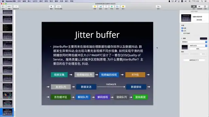Screen dimensions: 209x117
Task: Insert a shape from the toolbar
Action: [112, 6]
